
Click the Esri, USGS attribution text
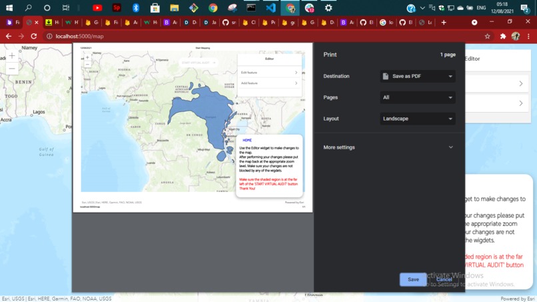(57, 299)
